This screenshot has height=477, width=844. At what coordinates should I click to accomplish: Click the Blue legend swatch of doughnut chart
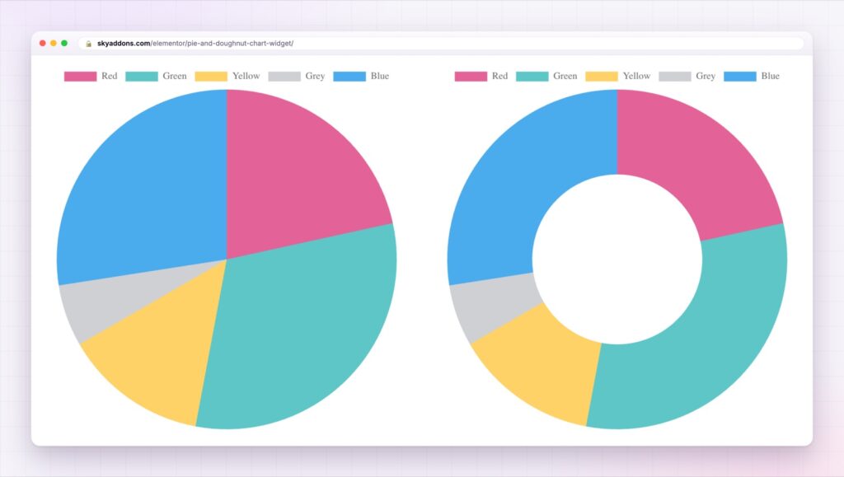[740, 77]
